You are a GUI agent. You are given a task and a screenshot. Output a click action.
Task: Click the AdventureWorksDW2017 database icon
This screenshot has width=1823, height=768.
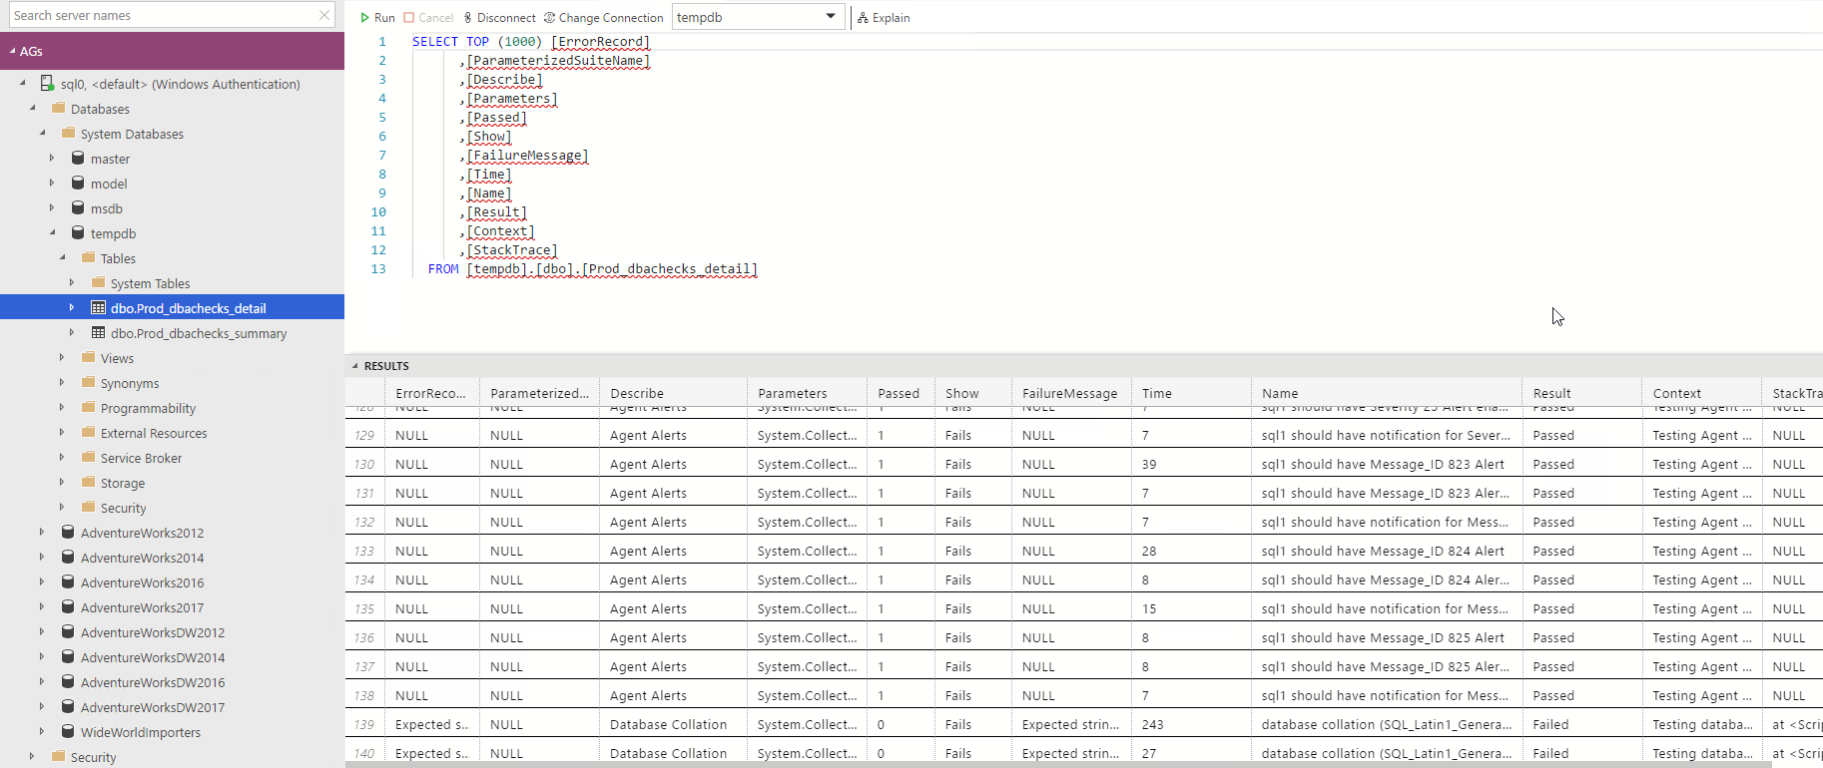click(68, 706)
